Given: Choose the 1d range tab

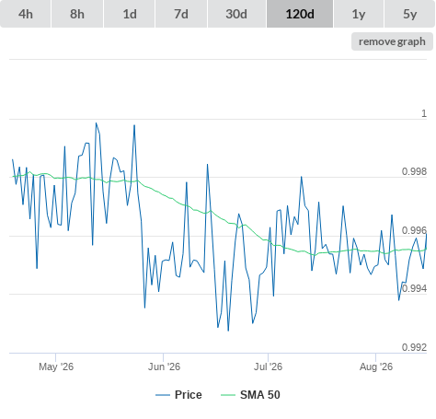Looking at the screenshot, I should pos(130,14).
